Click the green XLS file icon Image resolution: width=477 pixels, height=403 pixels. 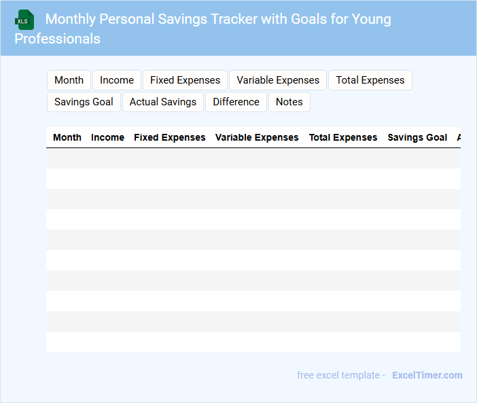click(24, 20)
